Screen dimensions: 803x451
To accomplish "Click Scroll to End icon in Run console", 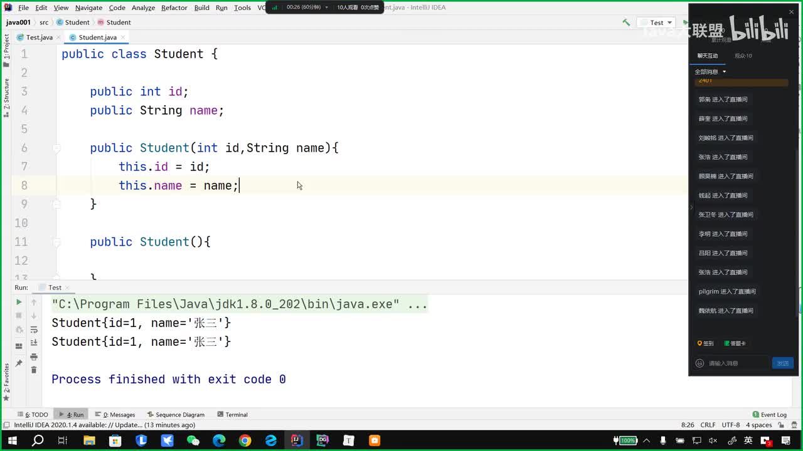I will (x=34, y=344).
